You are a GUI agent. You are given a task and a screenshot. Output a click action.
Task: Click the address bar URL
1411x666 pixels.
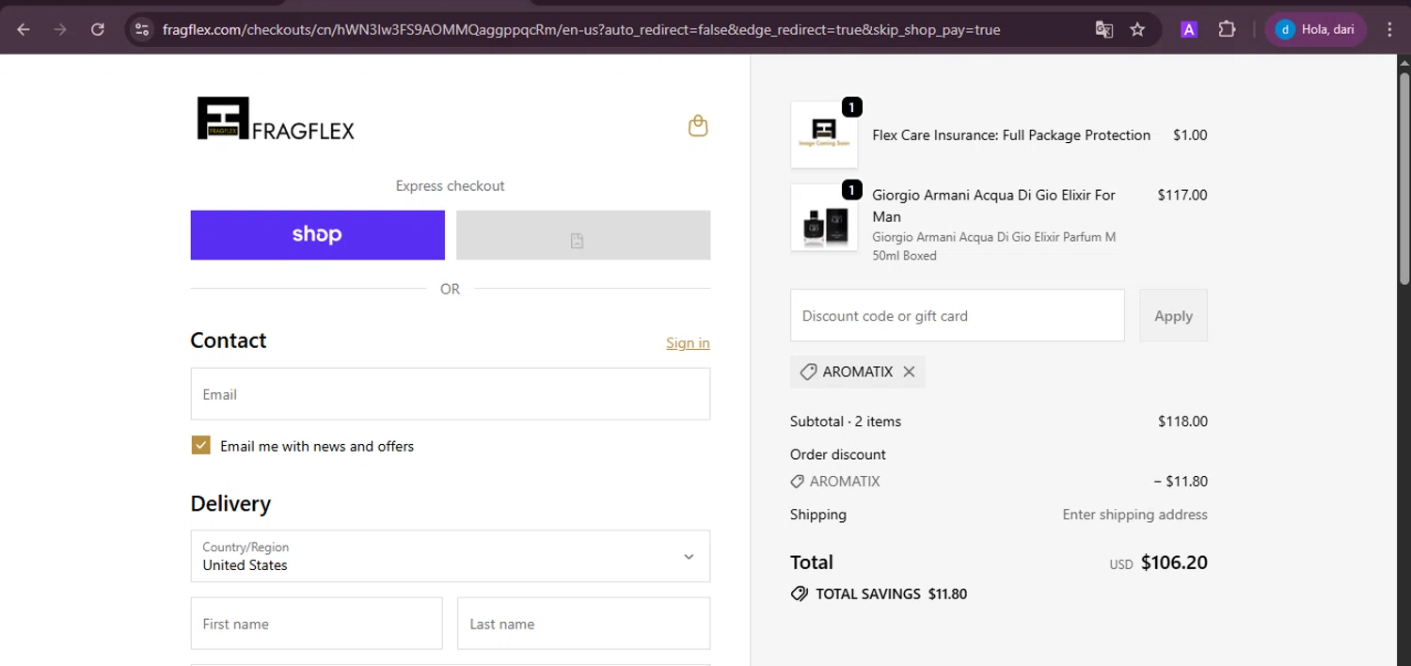(x=580, y=29)
